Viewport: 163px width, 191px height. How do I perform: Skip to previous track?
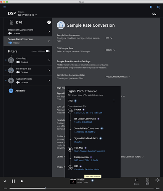point(5,181)
